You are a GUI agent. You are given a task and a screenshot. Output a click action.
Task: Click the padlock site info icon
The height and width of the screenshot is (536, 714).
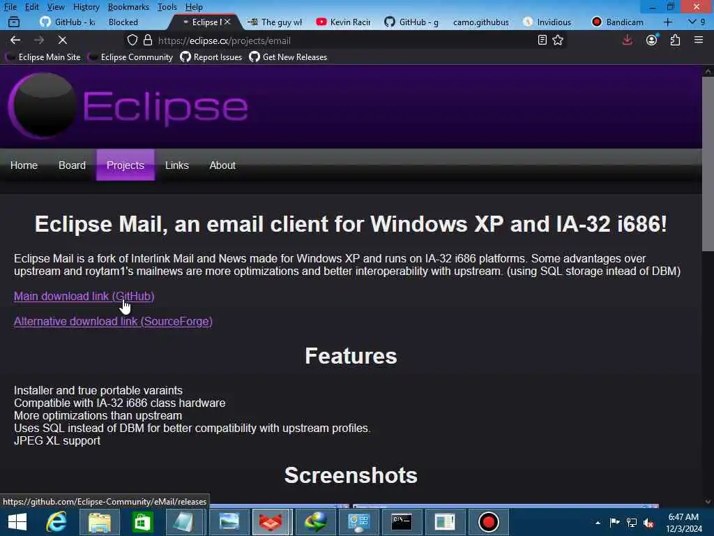pos(148,40)
